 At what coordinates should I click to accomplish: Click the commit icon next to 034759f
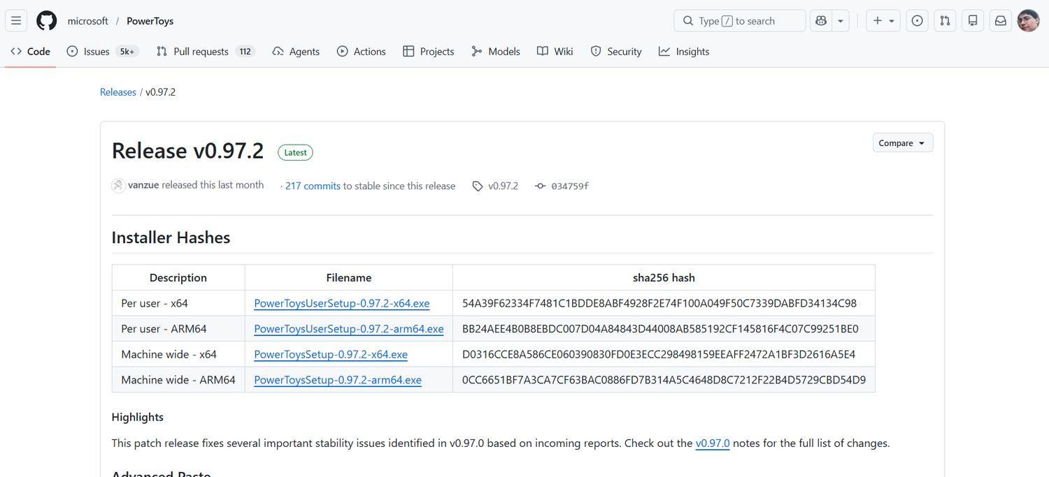[x=540, y=186]
